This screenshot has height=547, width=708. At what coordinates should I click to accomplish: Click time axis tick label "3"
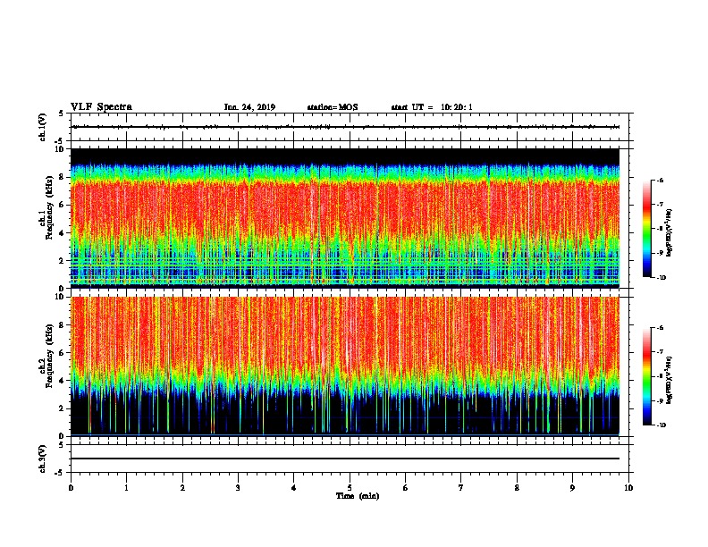pyautogui.click(x=238, y=488)
